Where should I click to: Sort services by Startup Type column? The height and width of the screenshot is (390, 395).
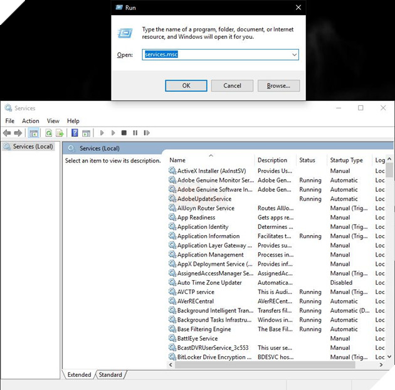[x=347, y=161]
